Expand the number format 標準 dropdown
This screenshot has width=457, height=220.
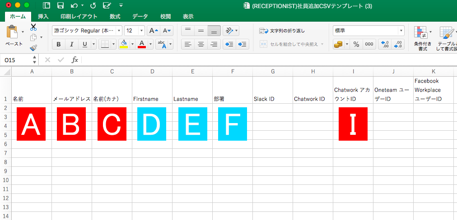[x=401, y=31]
